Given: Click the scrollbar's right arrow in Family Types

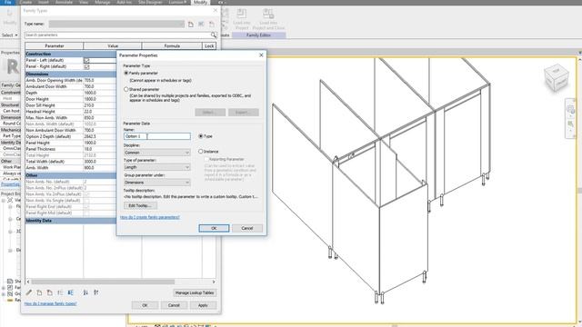Looking at the screenshot, I should (214, 282).
